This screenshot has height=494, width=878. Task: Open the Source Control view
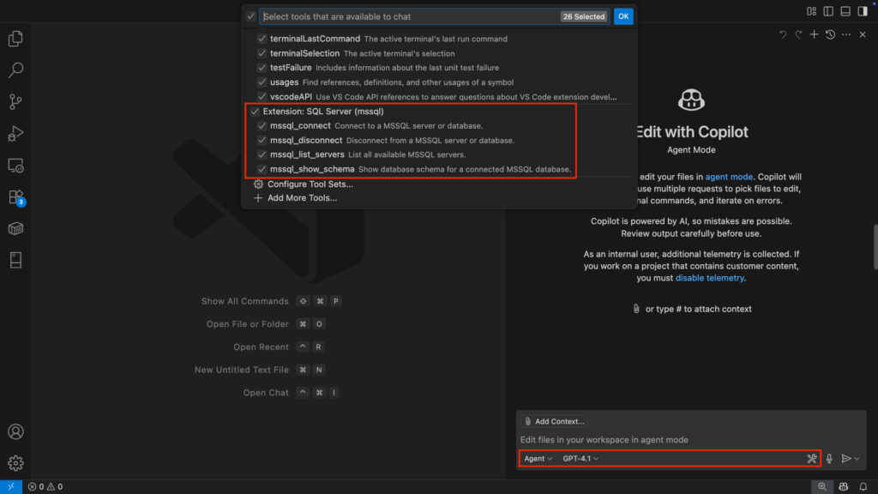(x=15, y=102)
